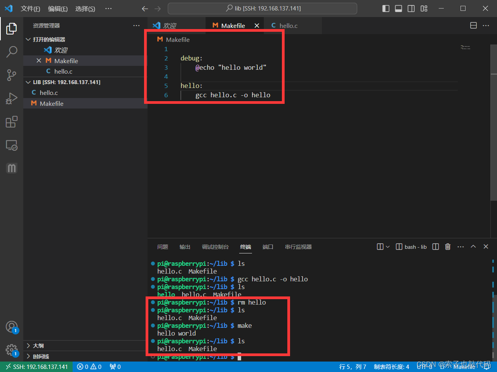Open the Source Control view
The width and height of the screenshot is (497, 372).
(x=12, y=75)
